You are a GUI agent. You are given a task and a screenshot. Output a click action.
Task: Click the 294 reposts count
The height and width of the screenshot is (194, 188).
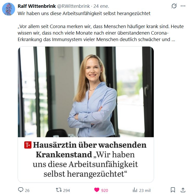pyautogui.click(x=66, y=190)
